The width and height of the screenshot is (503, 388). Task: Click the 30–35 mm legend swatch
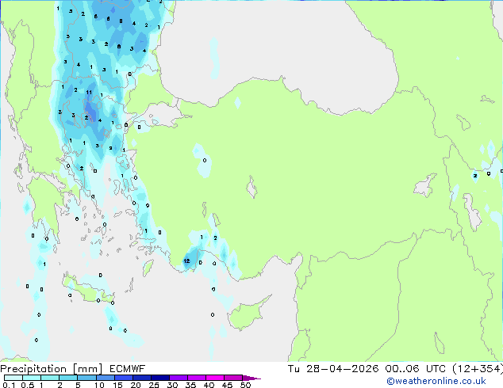click(x=178, y=378)
